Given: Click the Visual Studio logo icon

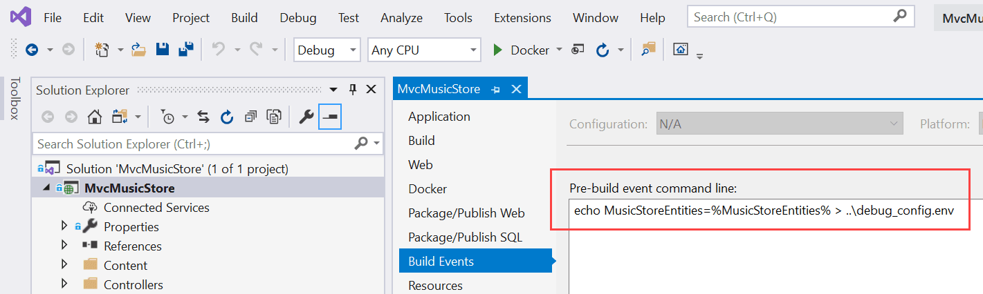Looking at the screenshot, I should [20, 17].
